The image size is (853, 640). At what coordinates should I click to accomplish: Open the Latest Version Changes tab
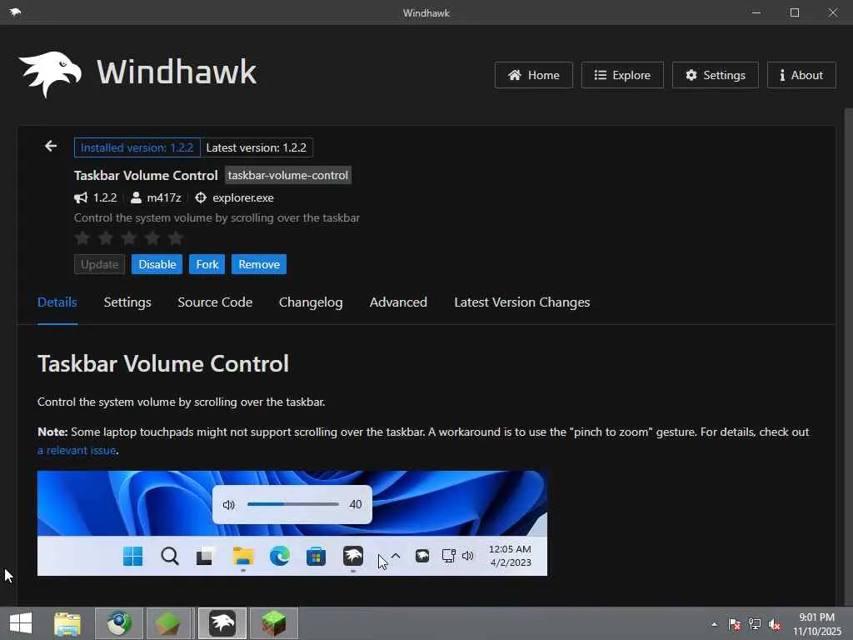pyautogui.click(x=521, y=302)
